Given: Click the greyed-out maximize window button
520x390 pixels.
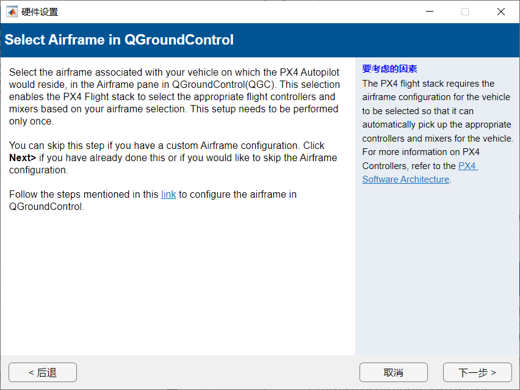Looking at the screenshot, I should click(x=465, y=12).
